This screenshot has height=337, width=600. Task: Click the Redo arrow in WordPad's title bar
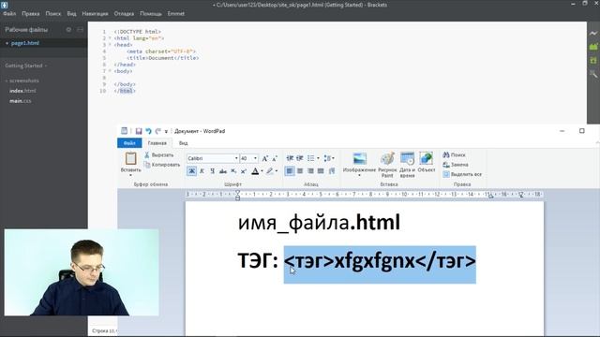[158, 131]
